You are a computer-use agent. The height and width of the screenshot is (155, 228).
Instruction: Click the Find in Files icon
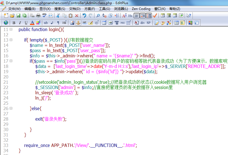111,16
